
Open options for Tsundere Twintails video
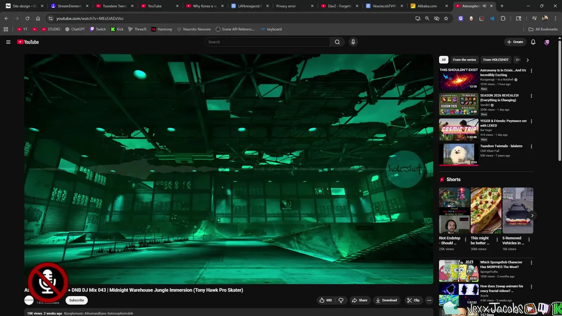[x=531, y=147]
